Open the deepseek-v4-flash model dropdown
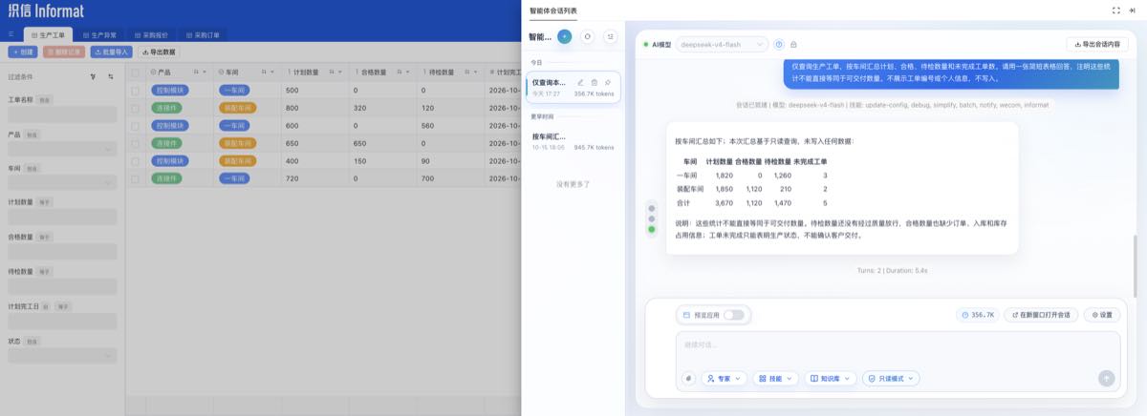Viewport: 1147px width, 416px height. (x=722, y=44)
